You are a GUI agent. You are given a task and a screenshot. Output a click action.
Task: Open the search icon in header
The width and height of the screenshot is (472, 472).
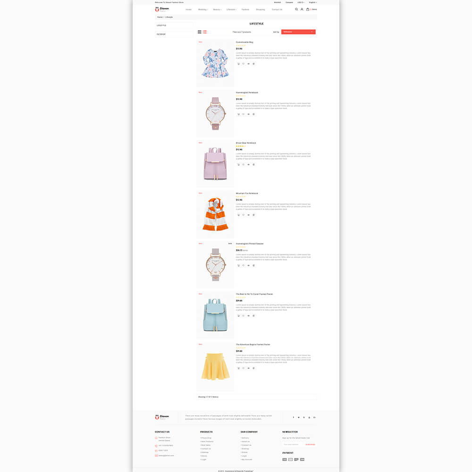pyautogui.click(x=296, y=9)
